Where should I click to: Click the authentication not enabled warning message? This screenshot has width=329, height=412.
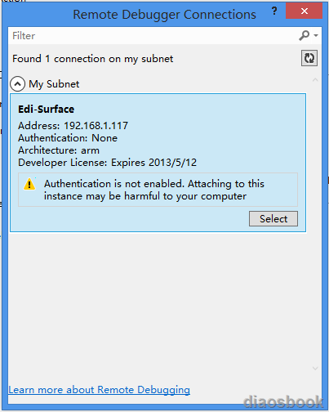point(154,190)
